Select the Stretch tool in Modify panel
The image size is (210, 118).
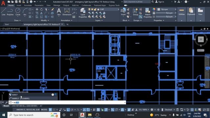click(37, 17)
